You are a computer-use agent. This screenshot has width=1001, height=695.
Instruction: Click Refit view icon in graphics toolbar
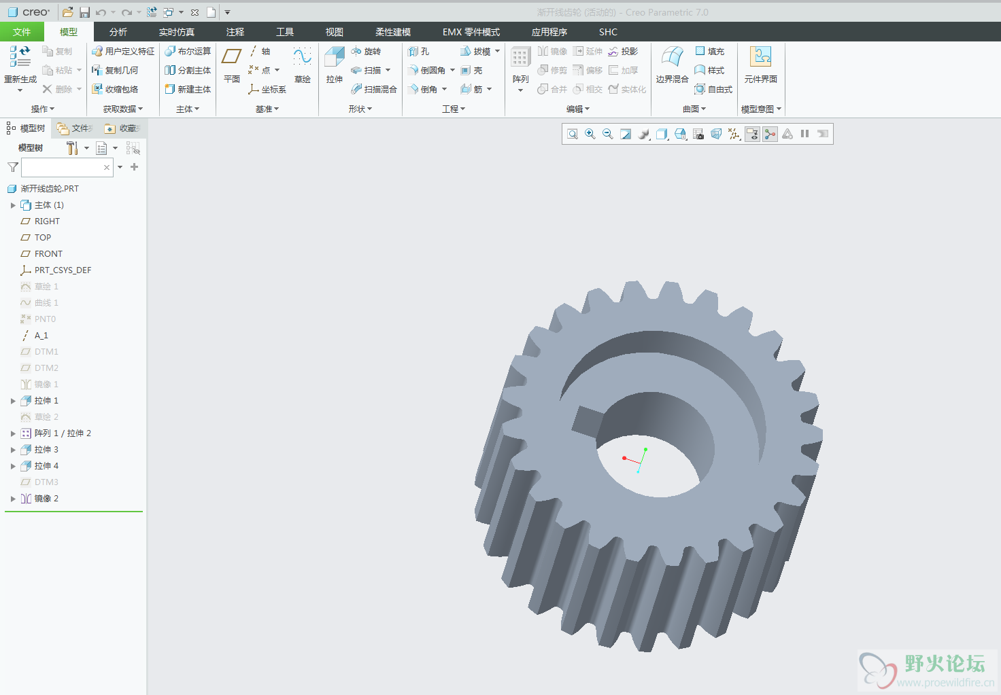pos(573,134)
